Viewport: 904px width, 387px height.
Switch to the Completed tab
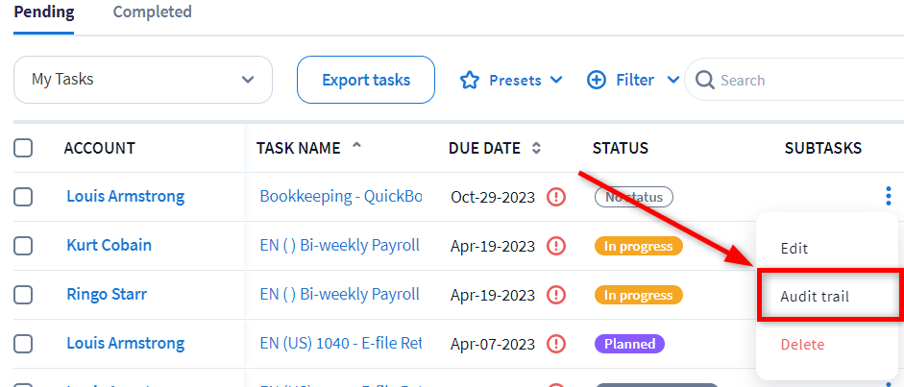(x=152, y=12)
